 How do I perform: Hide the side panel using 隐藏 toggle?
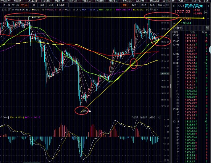161,5
